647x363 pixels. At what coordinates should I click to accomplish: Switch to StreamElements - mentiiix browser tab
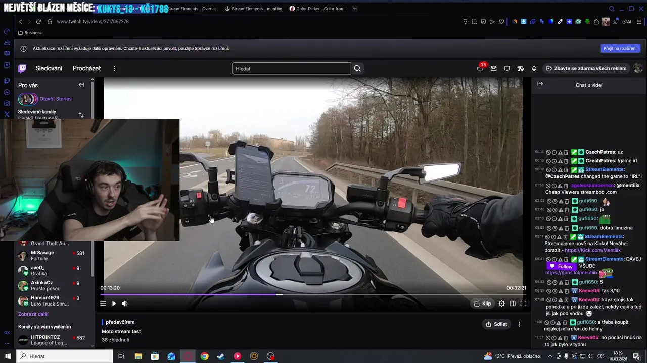(x=253, y=9)
